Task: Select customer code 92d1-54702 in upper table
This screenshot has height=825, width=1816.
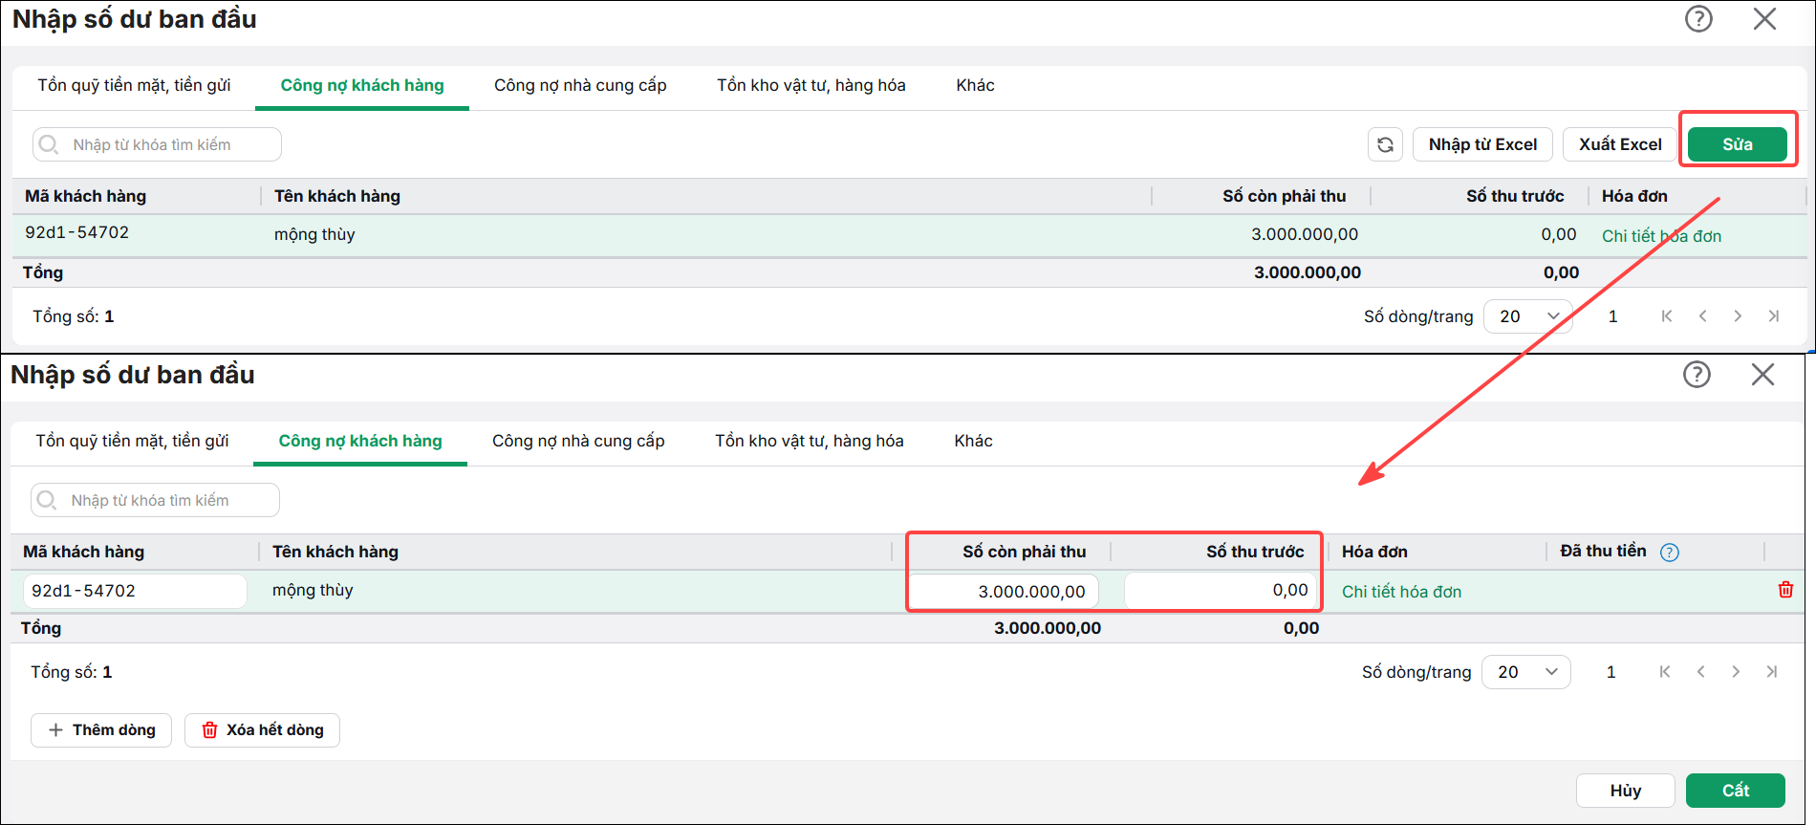Action: pyautogui.click(x=77, y=232)
